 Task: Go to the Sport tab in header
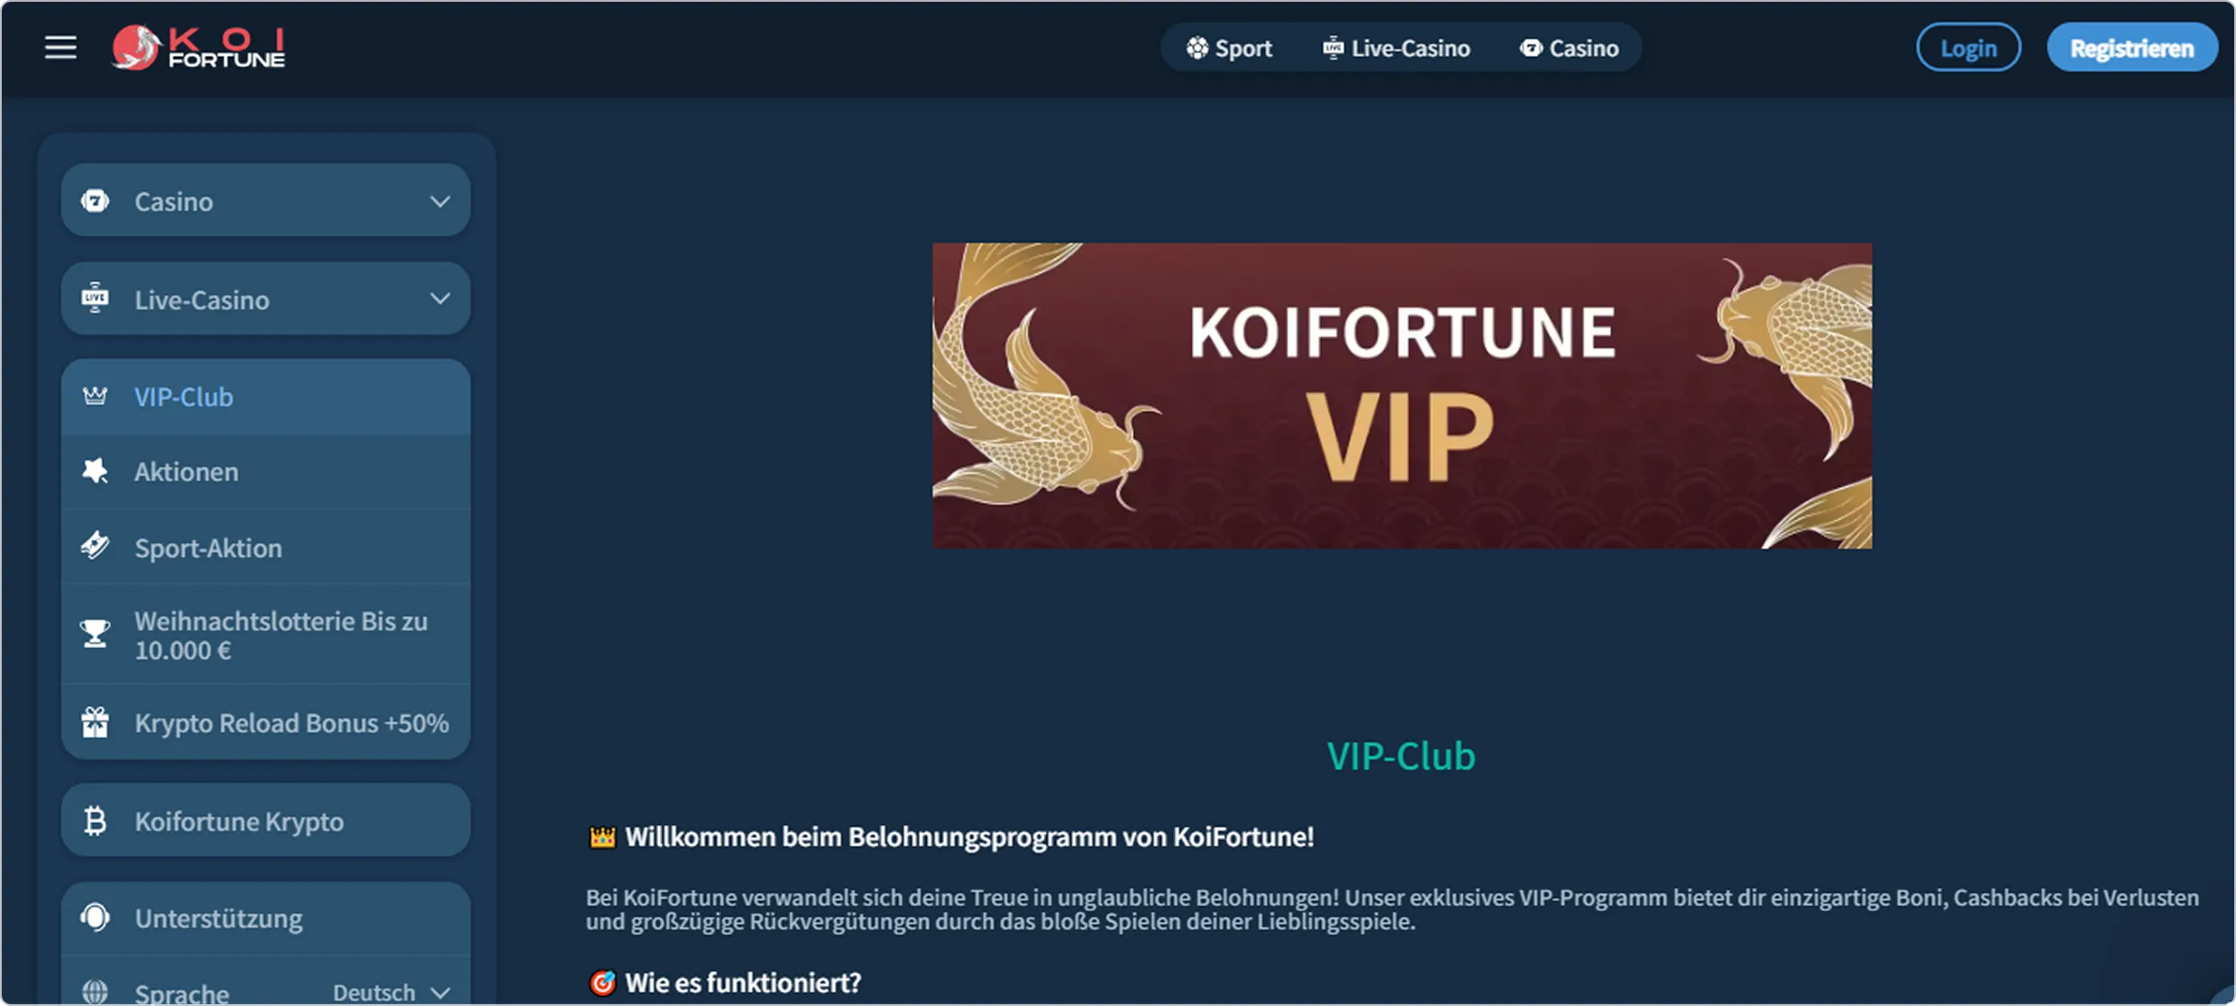1229,48
